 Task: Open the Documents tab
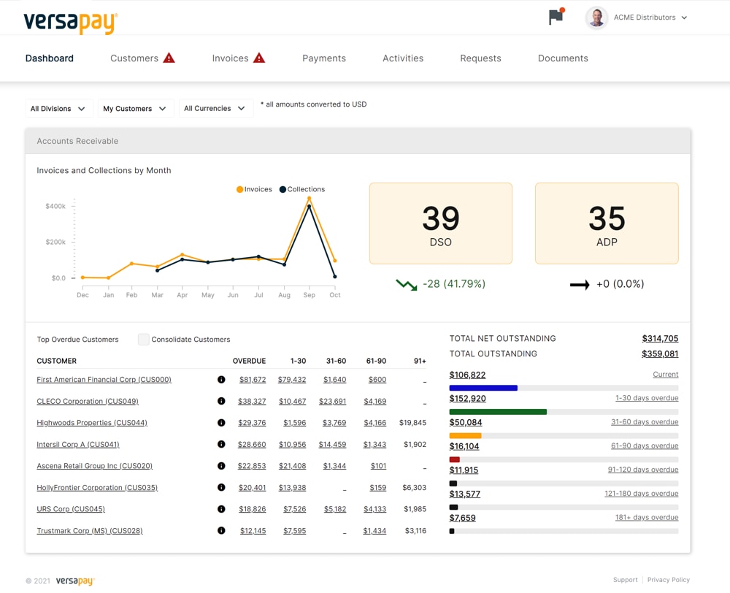(563, 58)
